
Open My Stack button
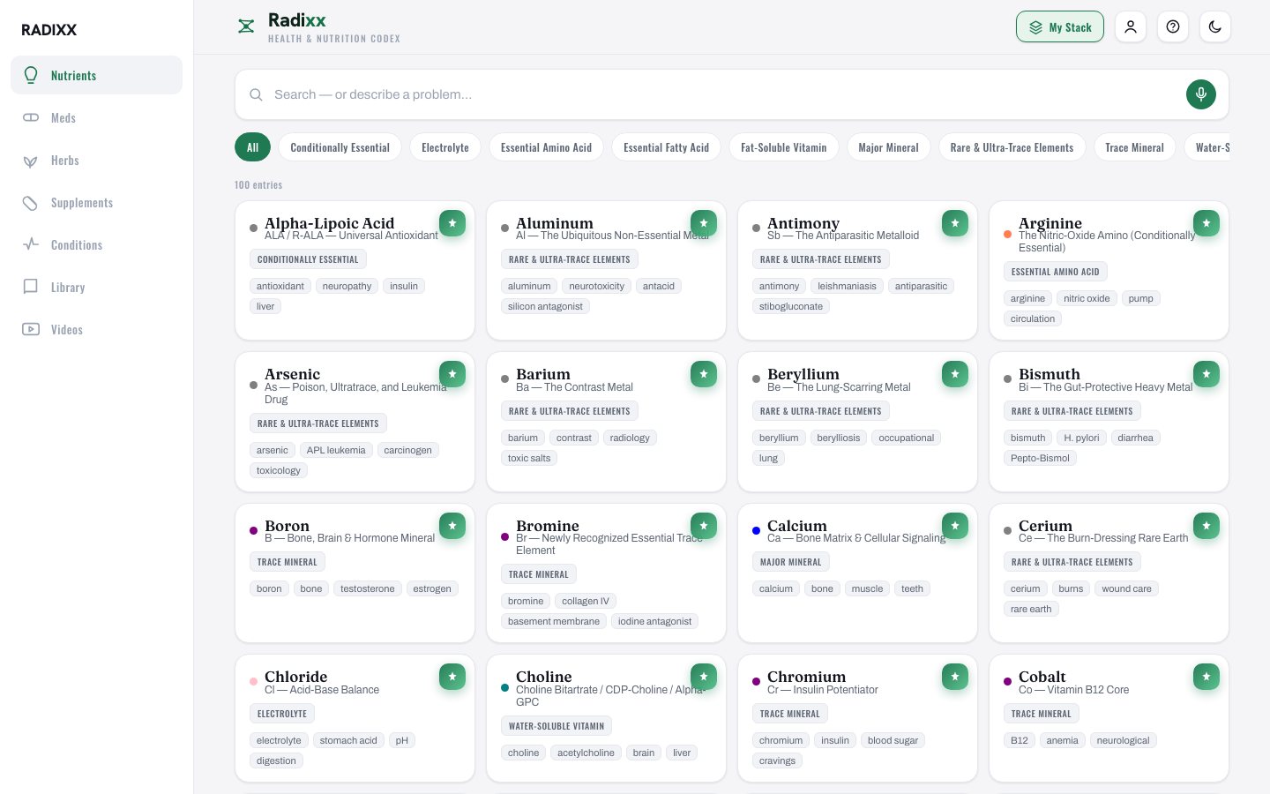(1060, 26)
